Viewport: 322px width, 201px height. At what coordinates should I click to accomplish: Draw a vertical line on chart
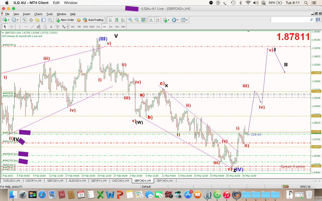(19, 27)
